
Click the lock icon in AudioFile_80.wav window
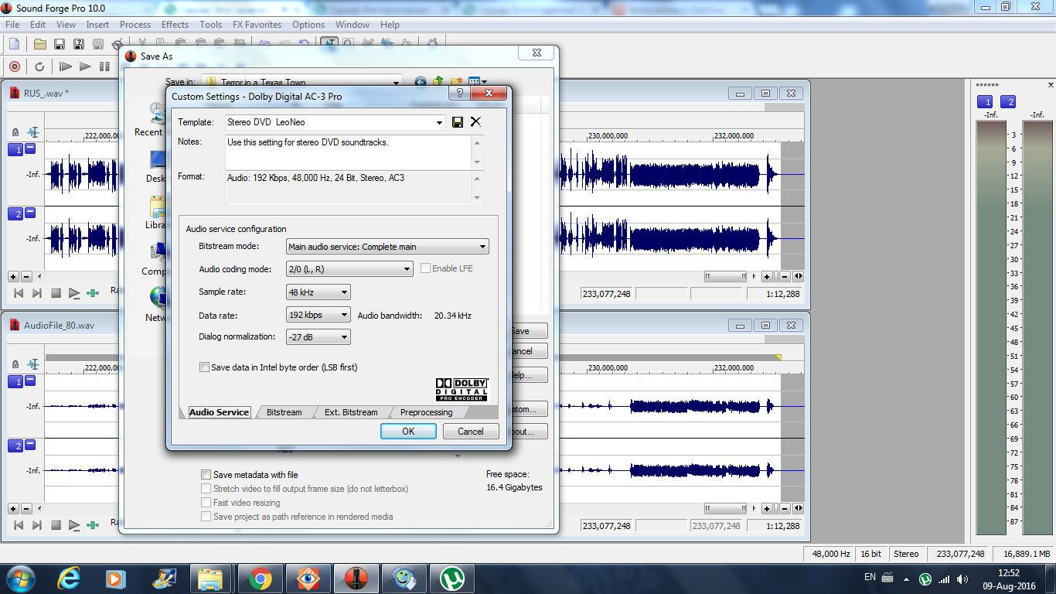pyautogui.click(x=15, y=364)
